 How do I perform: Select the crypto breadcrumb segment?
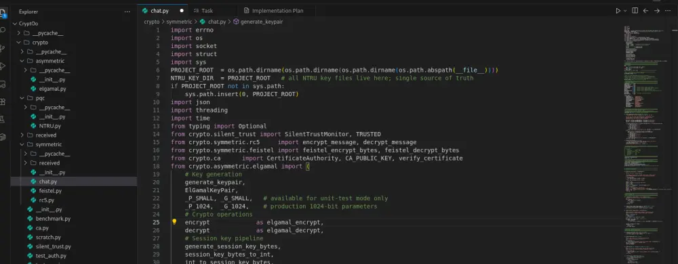click(x=152, y=22)
